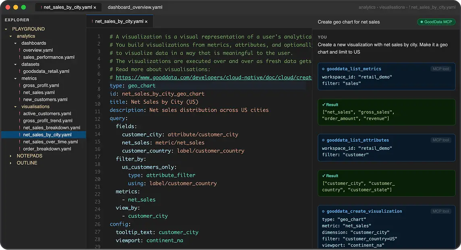Click 'analytics' in the breadcrumb path
The width and height of the screenshot is (461, 250).
[367, 7]
